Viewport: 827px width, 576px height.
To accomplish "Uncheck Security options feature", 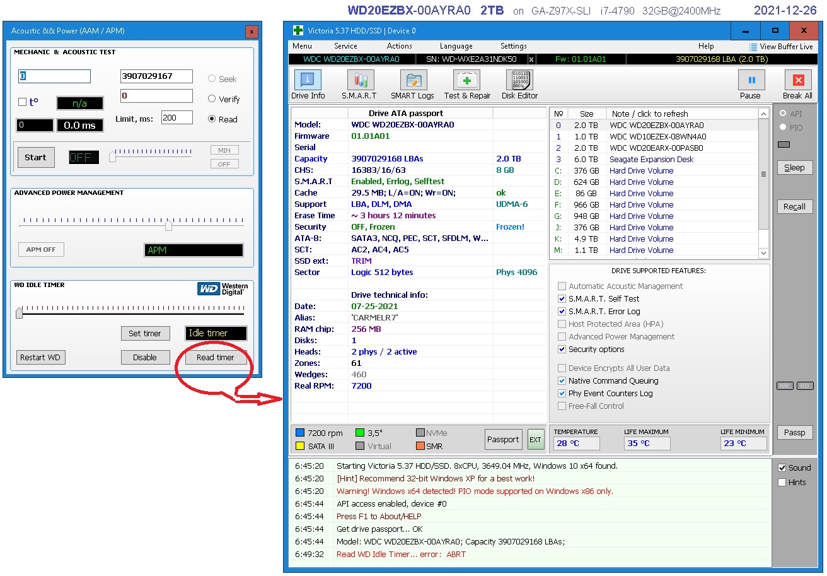I will point(562,350).
